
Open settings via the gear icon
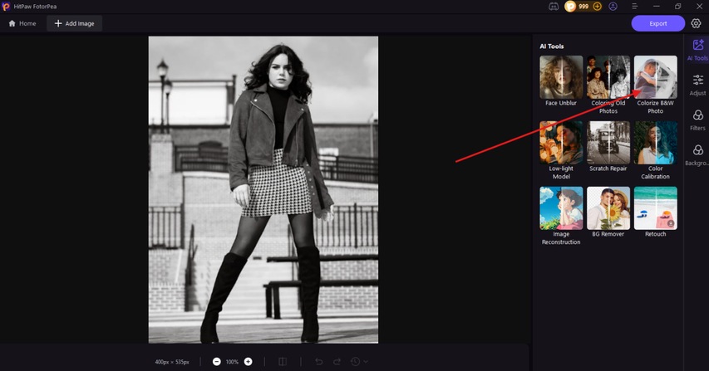point(696,23)
